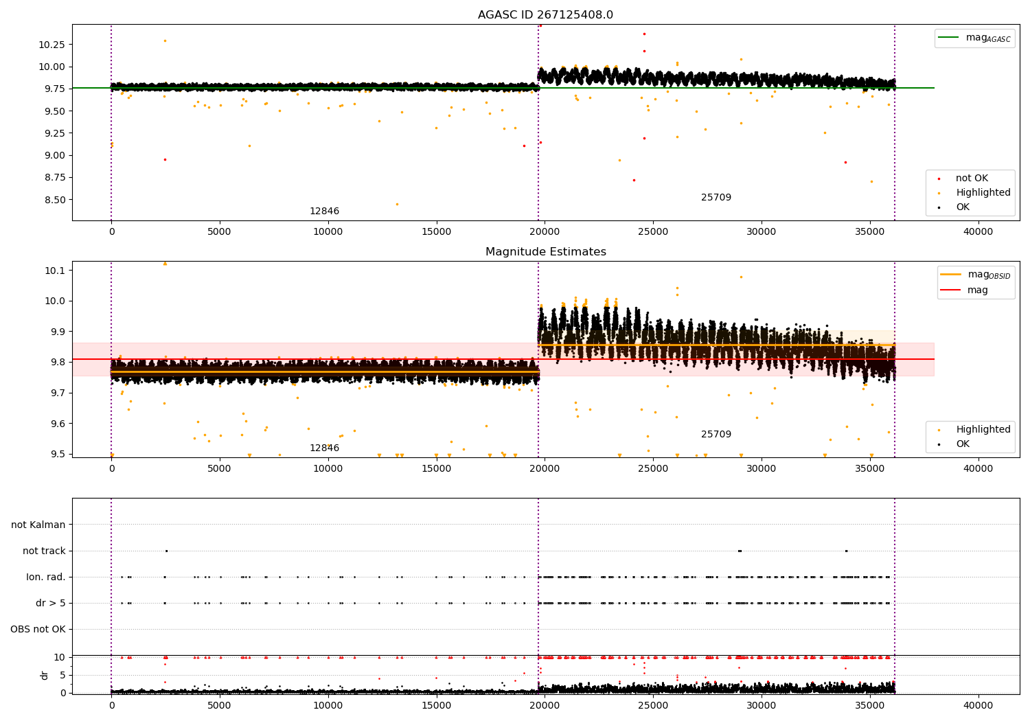Click the "mag" label in the Magnitude Estimates legend
This screenshot has height=721, width=1030.
[978, 290]
